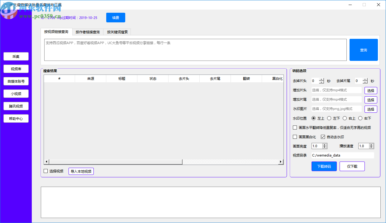Select 左下 watermark position
Viewport: 386px width, 223px height.
pyautogui.click(x=329, y=118)
